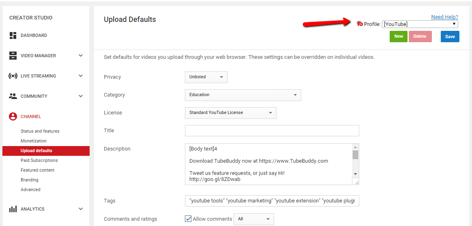Click the Community people icon

[13, 96]
